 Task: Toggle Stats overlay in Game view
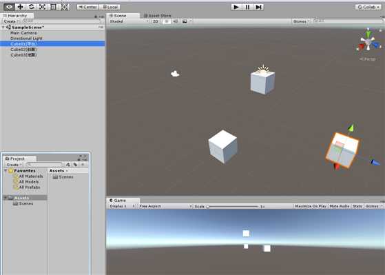[x=357, y=206]
